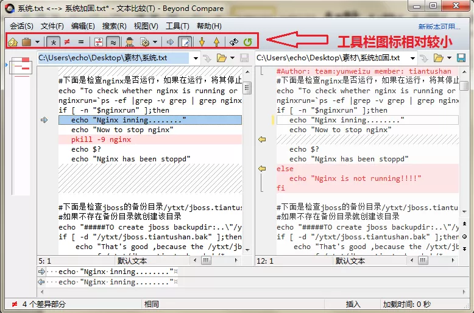
Task: Expand the file format dropdown arrow
Action: pyautogui.click(x=155, y=42)
